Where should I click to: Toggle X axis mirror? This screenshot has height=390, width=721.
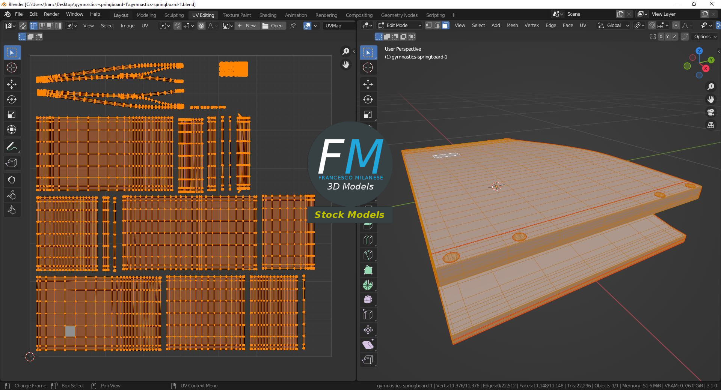click(x=660, y=36)
